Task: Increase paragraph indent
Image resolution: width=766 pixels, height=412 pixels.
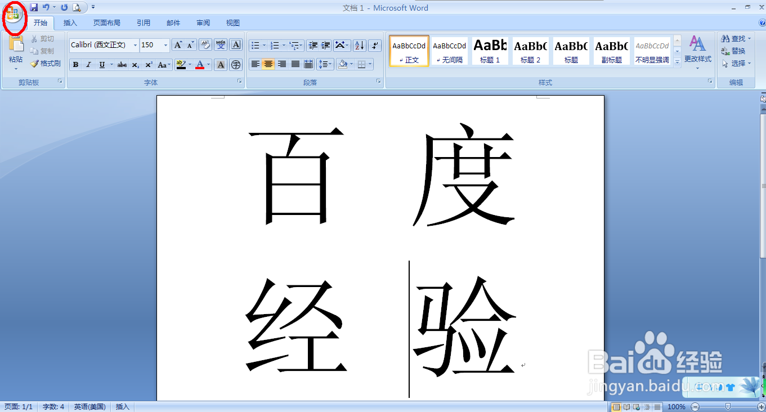Action: (325, 45)
